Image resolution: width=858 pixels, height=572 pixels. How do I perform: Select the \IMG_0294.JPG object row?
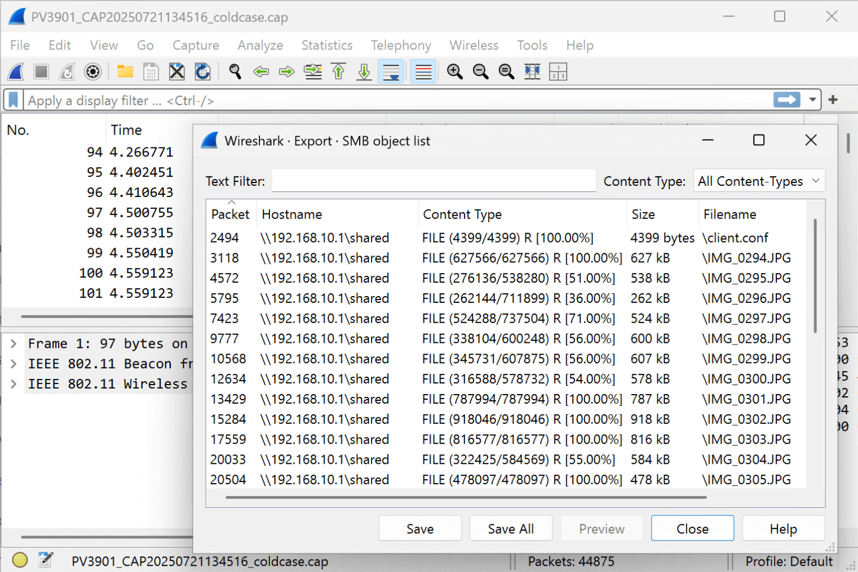coord(506,258)
